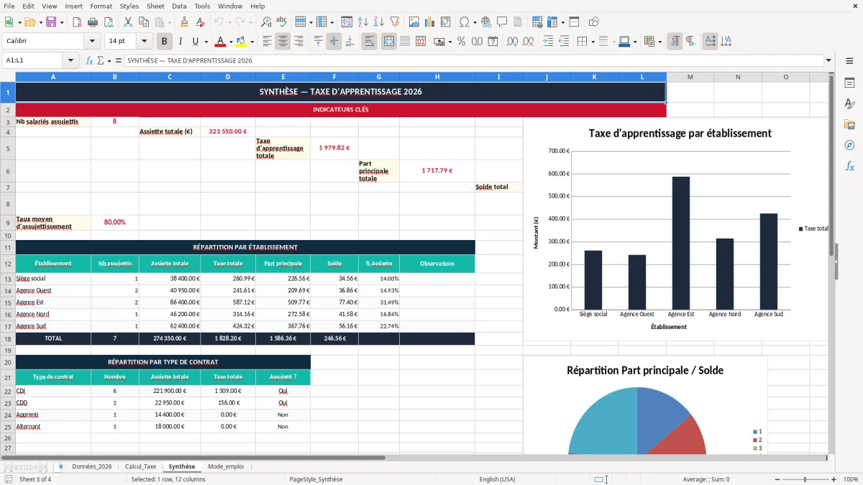
Task: Click PageStyle_Synthèse in the status bar
Action: point(316,479)
